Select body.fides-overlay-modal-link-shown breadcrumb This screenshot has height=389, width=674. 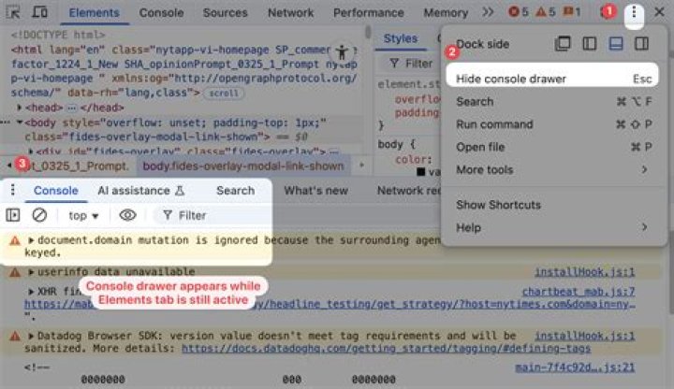[243, 166]
